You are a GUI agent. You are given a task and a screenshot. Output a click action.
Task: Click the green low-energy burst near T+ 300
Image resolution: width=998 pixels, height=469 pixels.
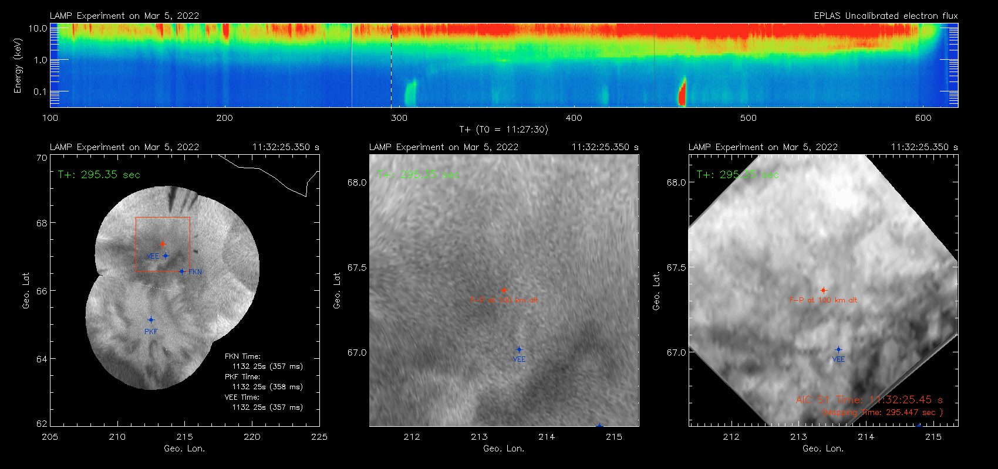pyautogui.click(x=410, y=93)
